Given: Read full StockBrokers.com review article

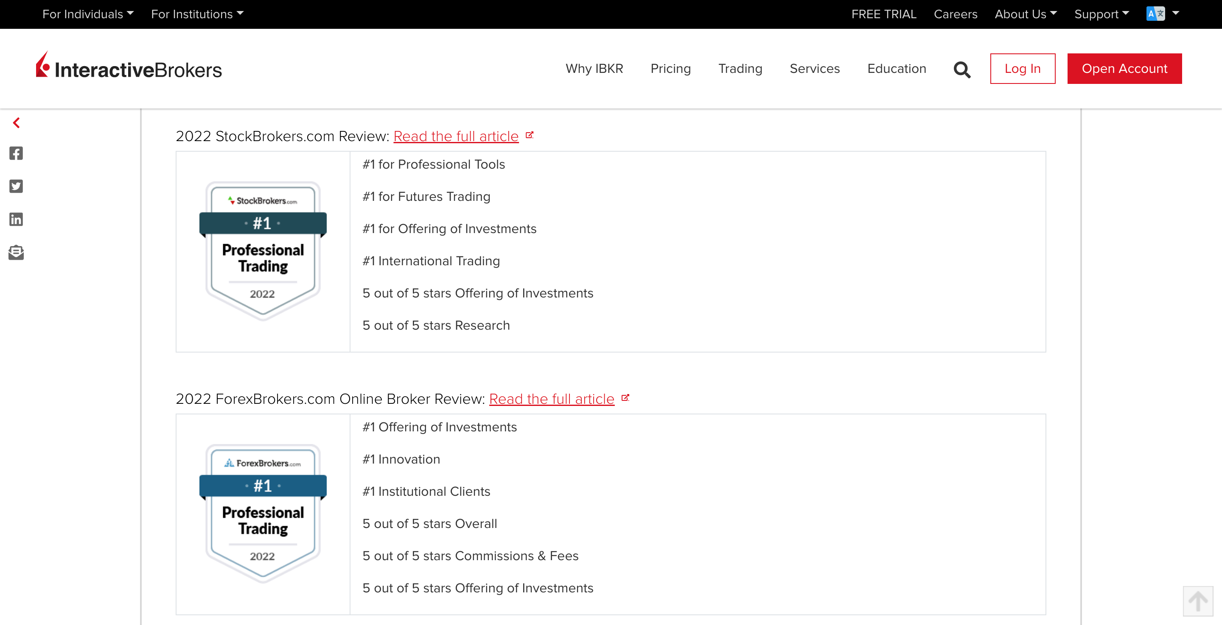Looking at the screenshot, I should (455, 136).
